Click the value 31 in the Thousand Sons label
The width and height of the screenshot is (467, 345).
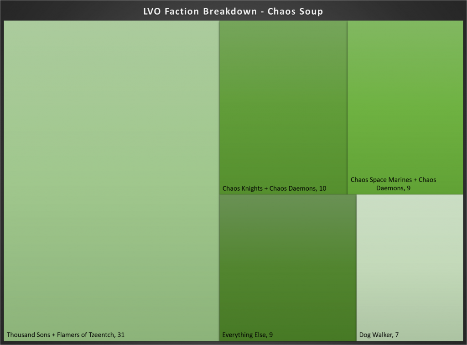[121, 335]
